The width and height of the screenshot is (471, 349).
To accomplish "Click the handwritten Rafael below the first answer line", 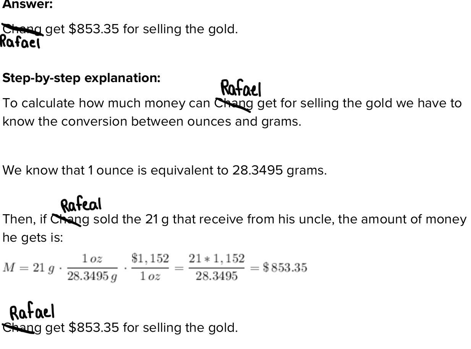I will pos(20,42).
